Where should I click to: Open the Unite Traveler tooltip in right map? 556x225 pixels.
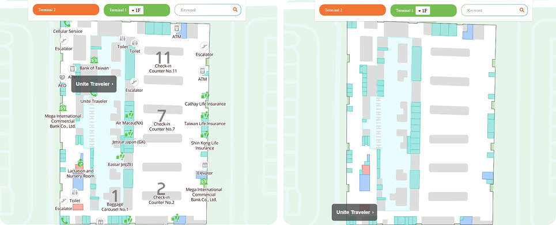coord(354,212)
